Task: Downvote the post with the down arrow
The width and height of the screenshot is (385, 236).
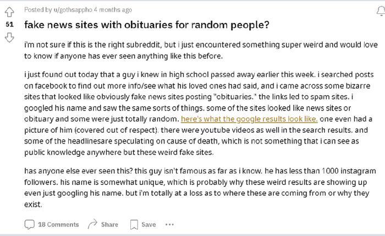Action: (x=9, y=37)
